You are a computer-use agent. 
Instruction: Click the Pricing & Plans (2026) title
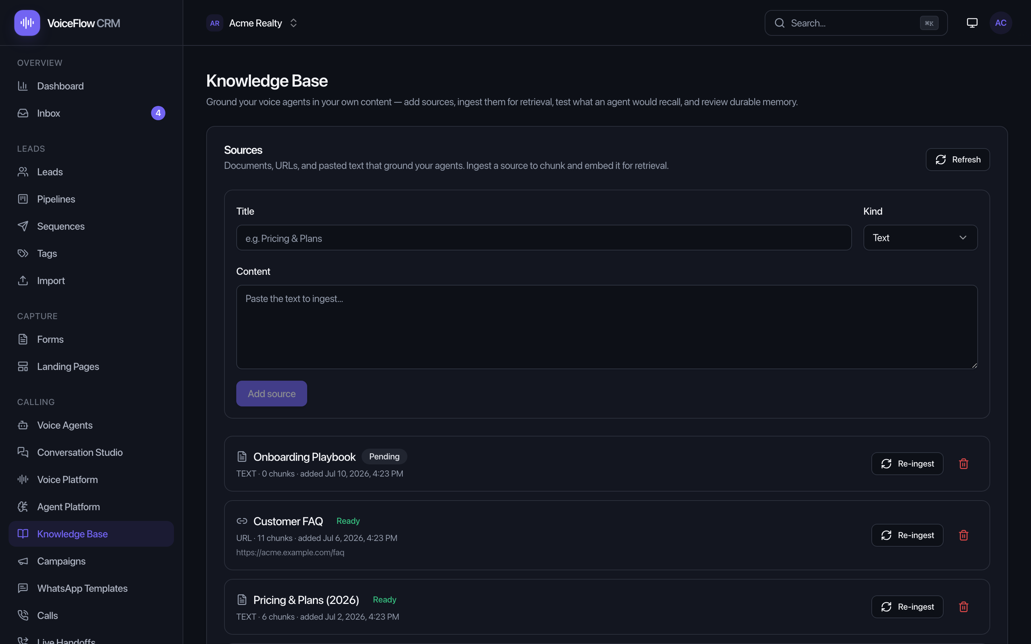coord(306,600)
